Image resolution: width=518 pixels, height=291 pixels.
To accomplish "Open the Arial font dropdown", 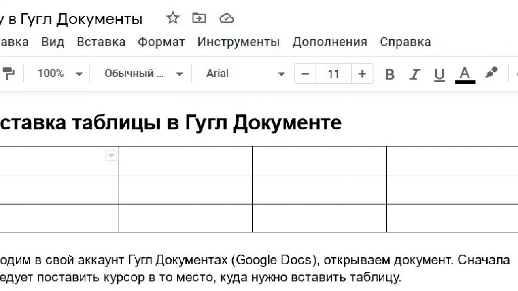I will pos(246,74).
